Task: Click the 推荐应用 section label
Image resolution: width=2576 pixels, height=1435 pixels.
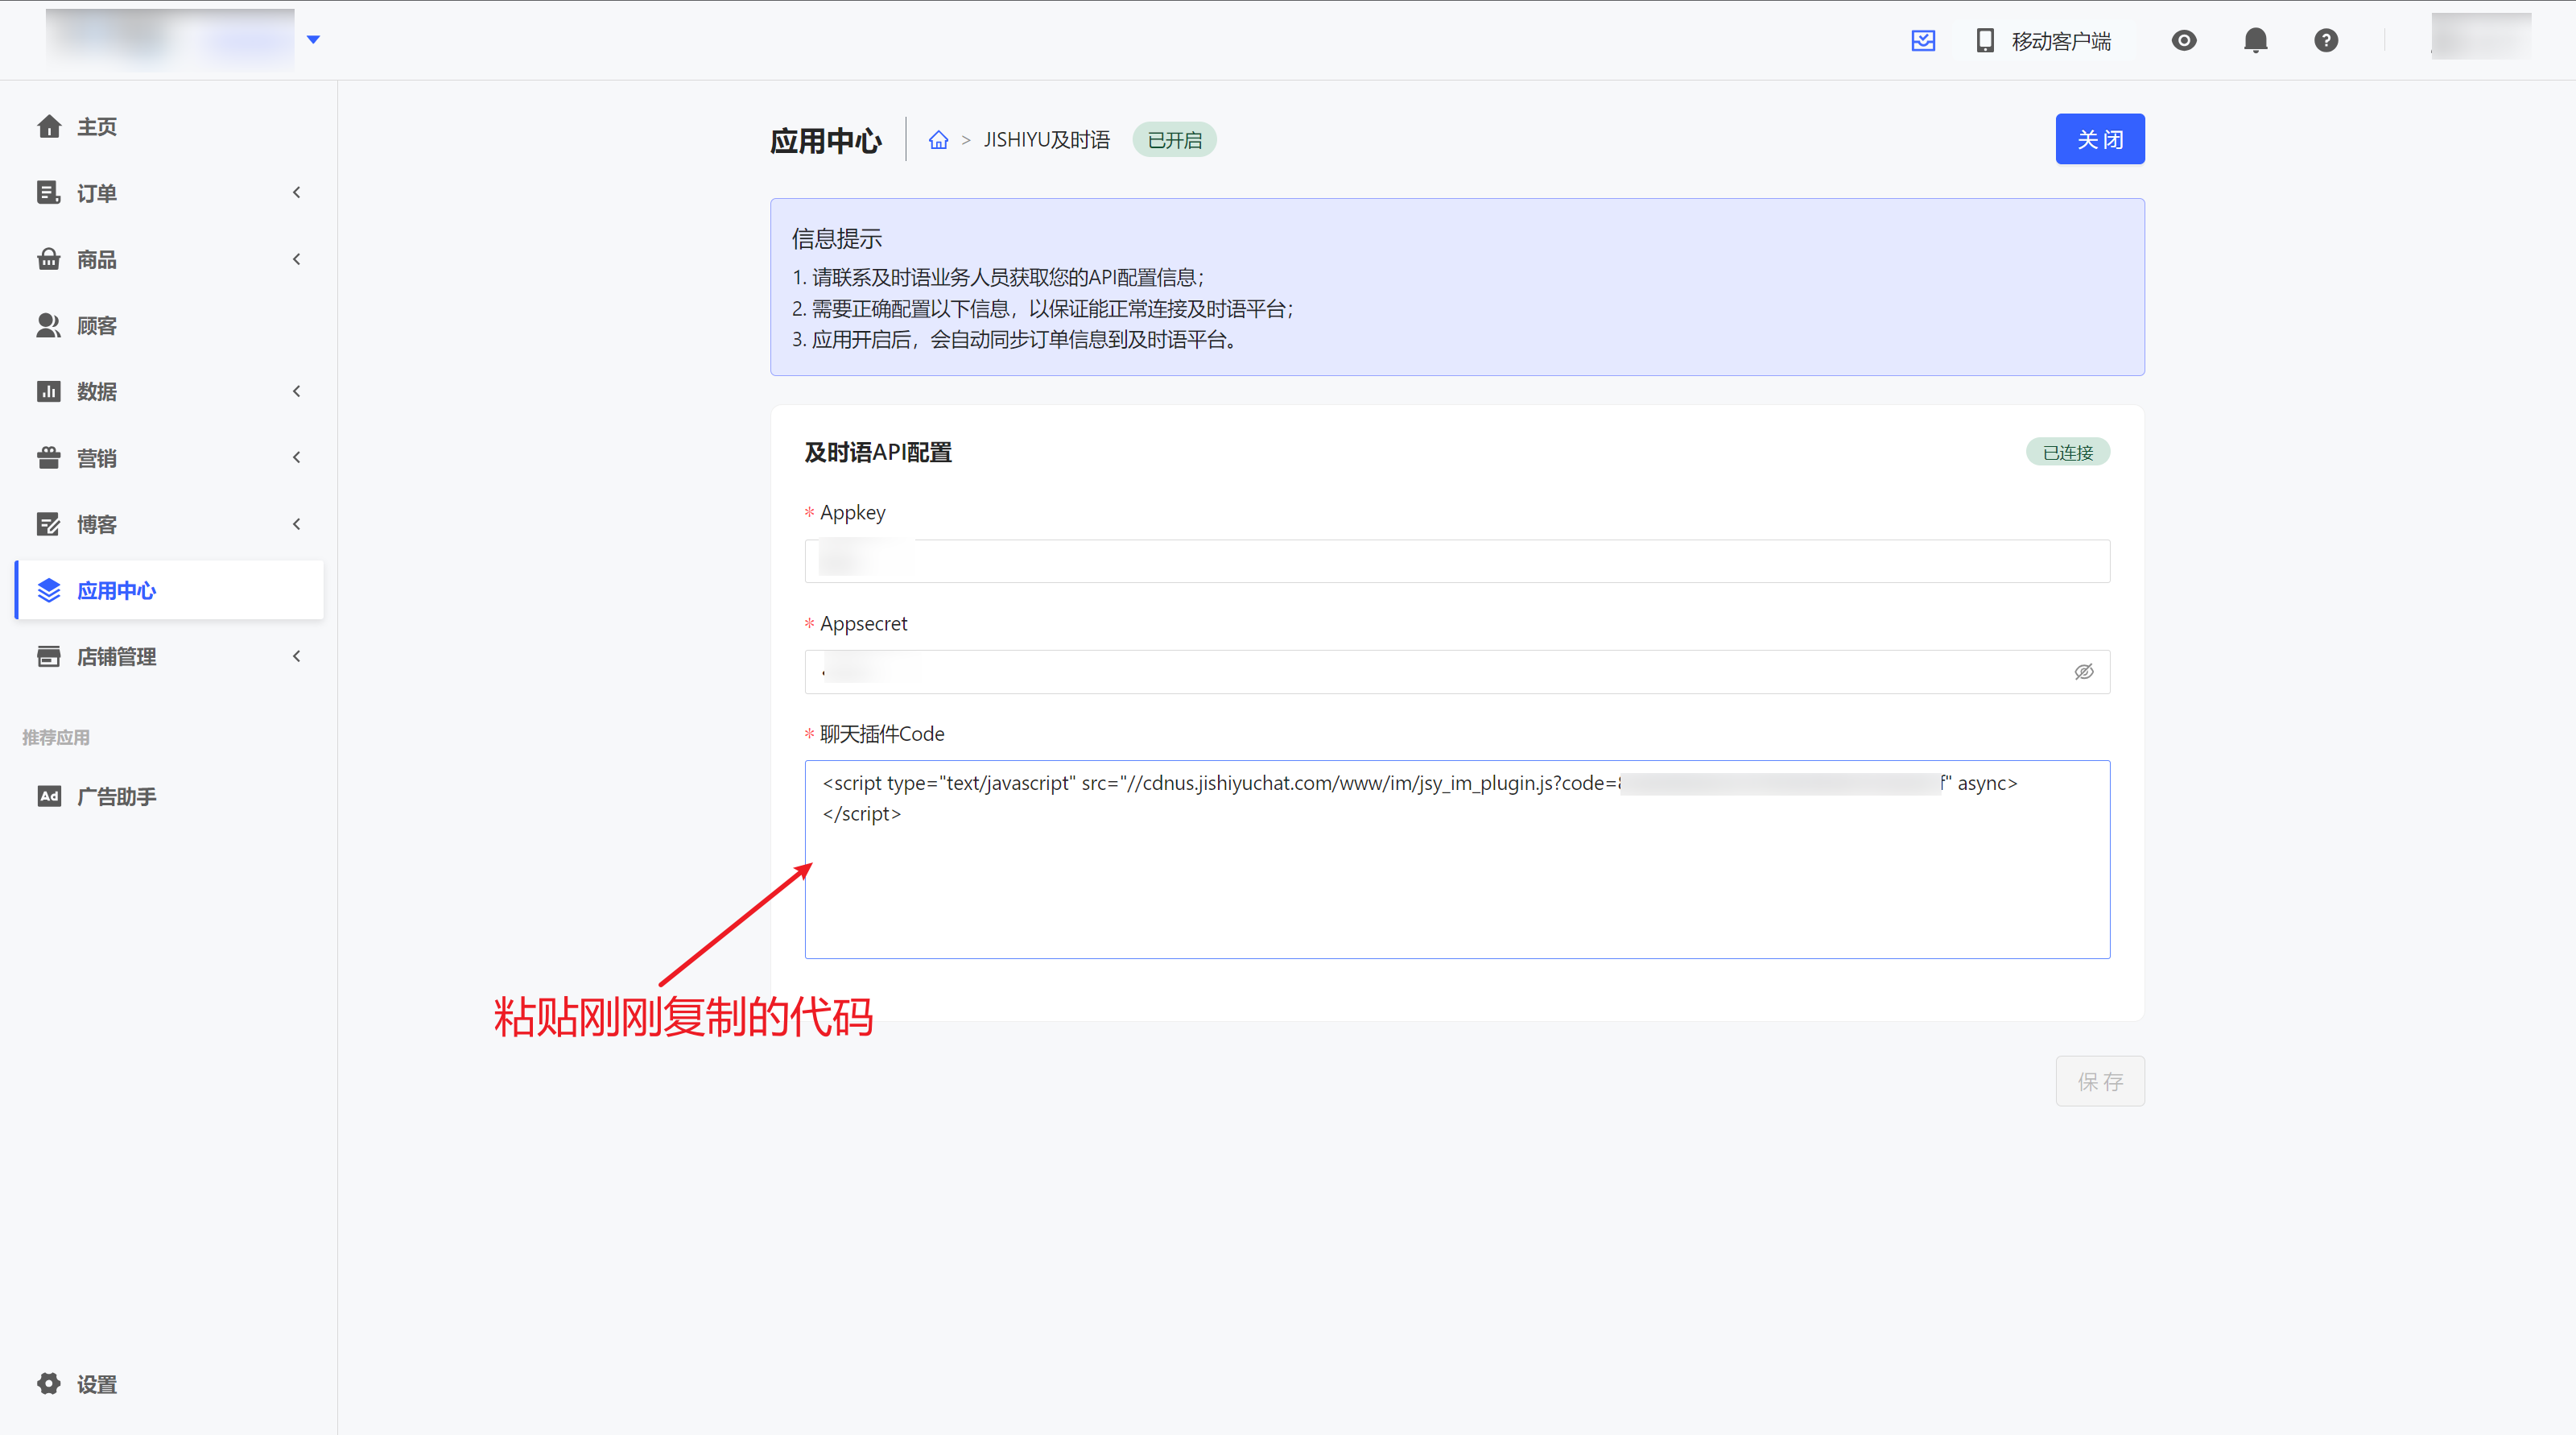Action: pos(56,737)
